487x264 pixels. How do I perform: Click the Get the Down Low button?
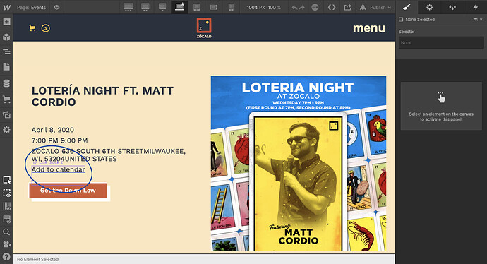point(68,191)
